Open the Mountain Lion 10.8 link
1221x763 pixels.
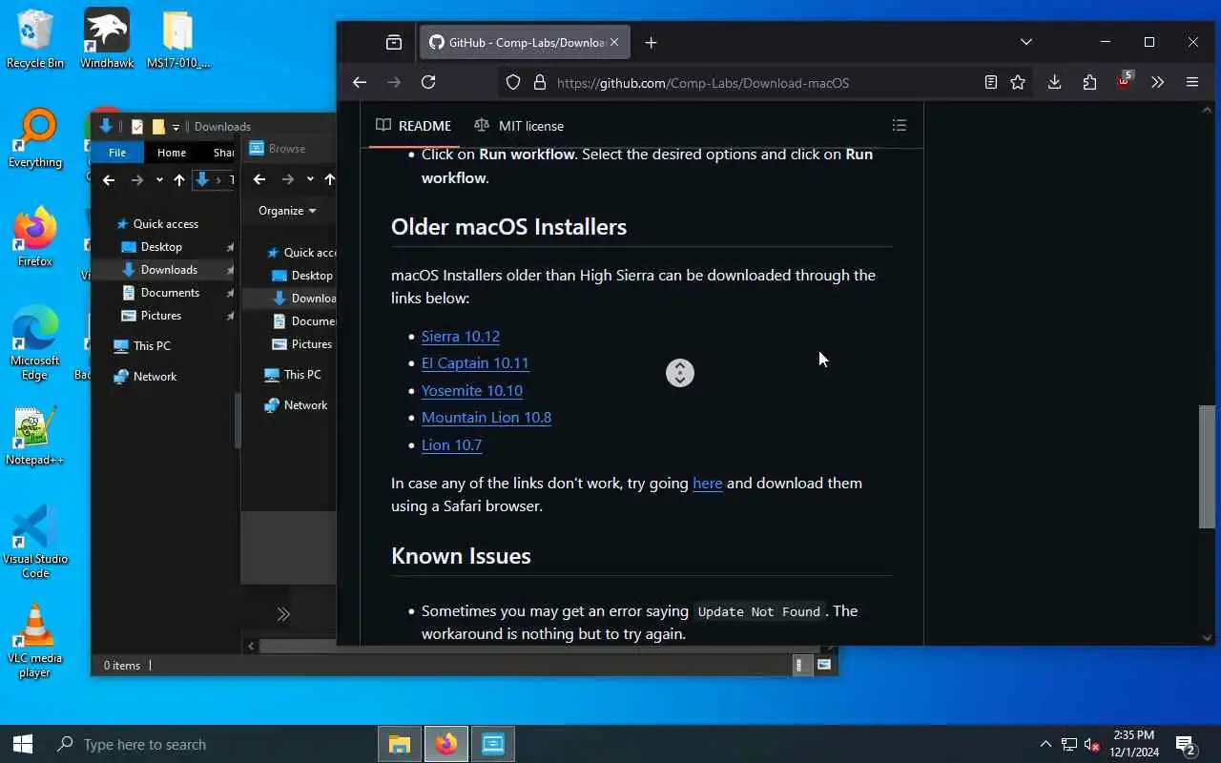pos(486,417)
